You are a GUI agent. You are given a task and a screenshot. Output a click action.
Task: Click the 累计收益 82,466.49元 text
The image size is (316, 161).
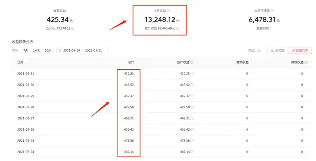160,28
